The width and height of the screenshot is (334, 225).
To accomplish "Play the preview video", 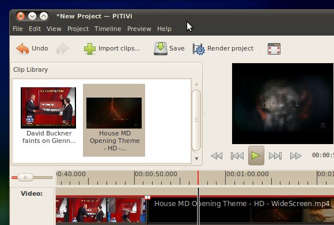I will [256, 156].
